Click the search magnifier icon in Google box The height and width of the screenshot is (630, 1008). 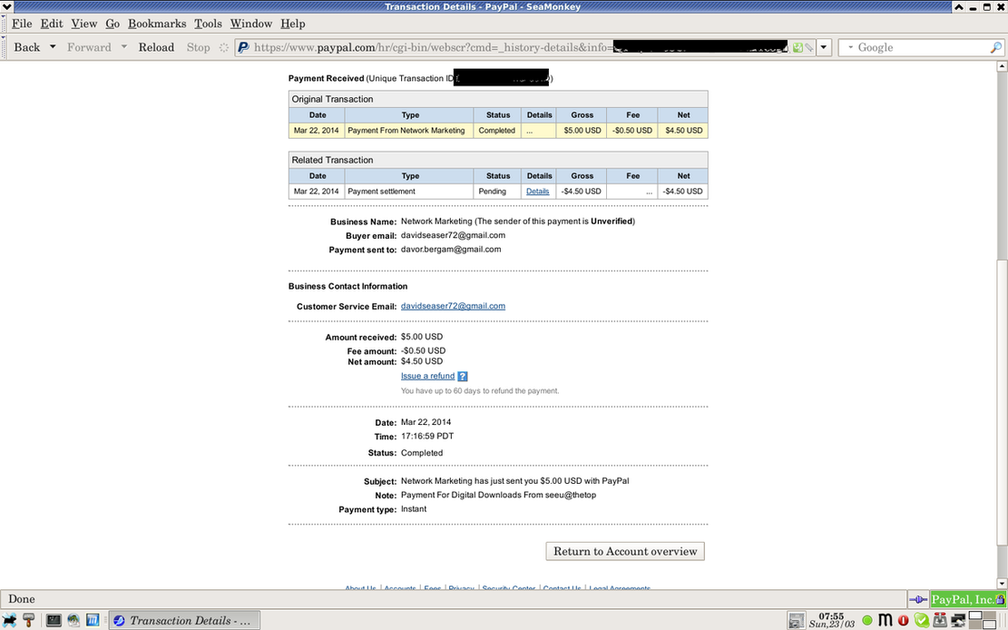[x=995, y=47]
